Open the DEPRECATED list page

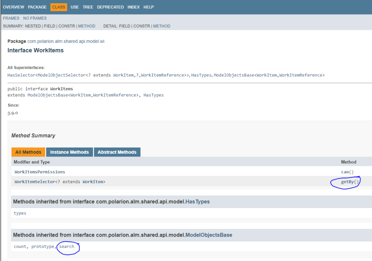[x=110, y=7]
